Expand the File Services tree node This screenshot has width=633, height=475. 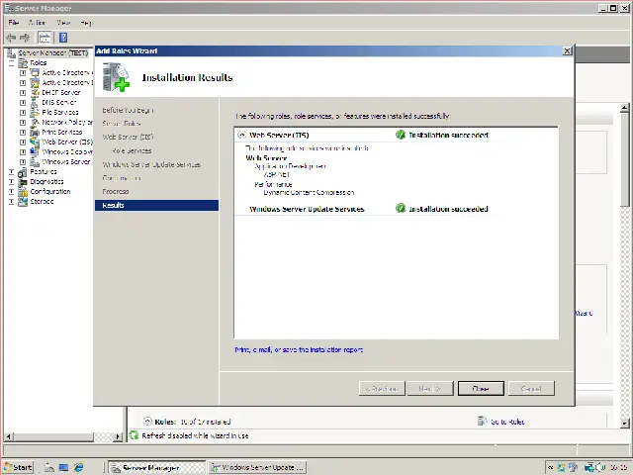[x=23, y=112]
